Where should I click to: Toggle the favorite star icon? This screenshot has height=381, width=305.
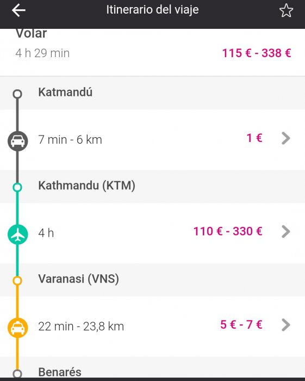pyautogui.click(x=286, y=10)
